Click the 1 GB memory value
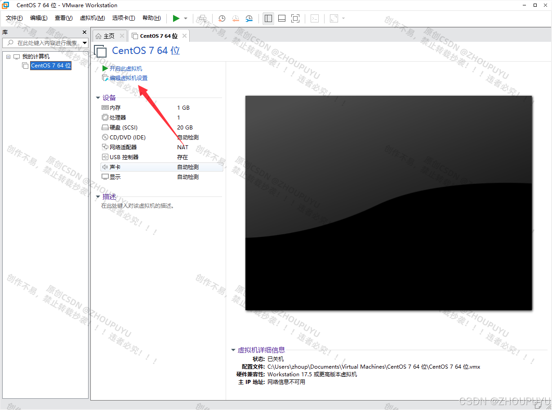This screenshot has width=552, height=410. (x=183, y=108)
